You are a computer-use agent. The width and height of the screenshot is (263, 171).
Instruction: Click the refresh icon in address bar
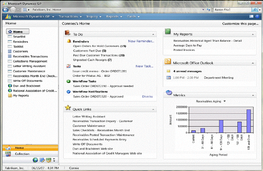coord(208,10)
